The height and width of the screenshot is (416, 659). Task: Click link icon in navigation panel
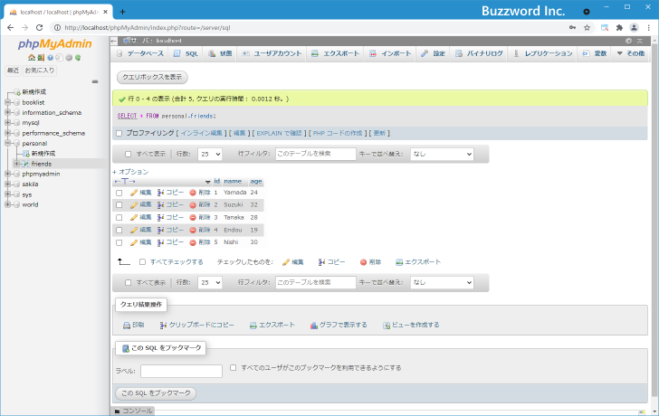click(x=95, y=81)
